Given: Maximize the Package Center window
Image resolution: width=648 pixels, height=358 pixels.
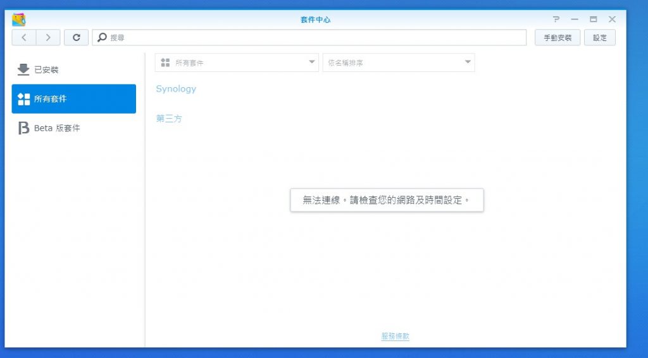Looking at the screenshot, I should click(594, 20).
